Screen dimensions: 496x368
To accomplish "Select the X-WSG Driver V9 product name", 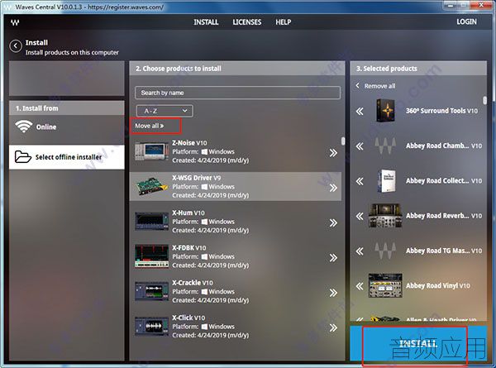I will tap(196, 178).
